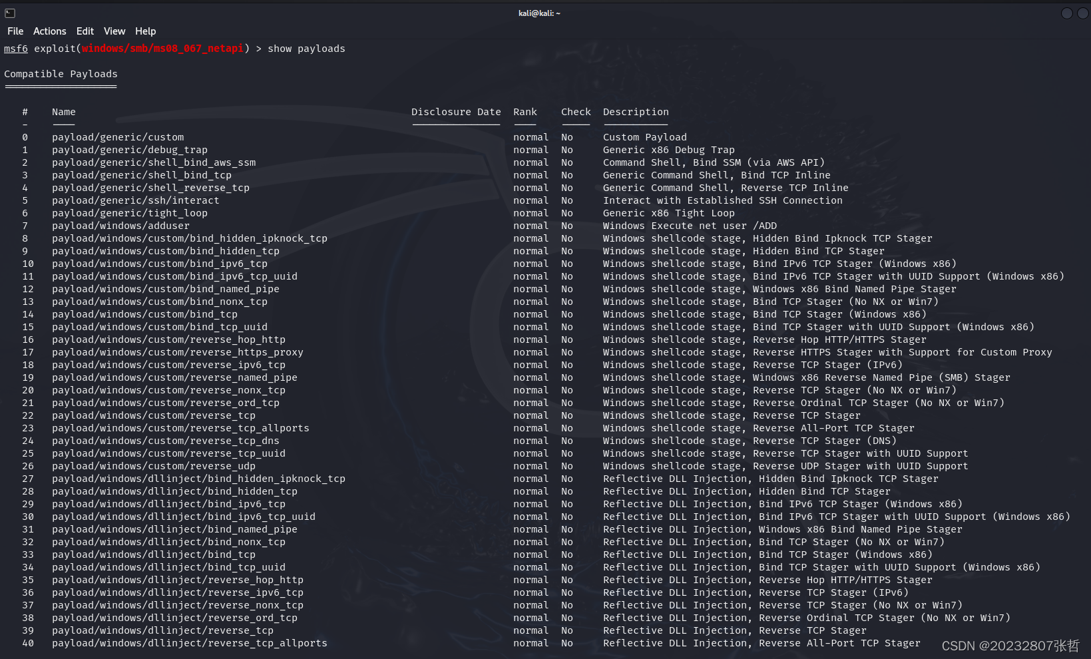This screenshot has width=1091, height=659.
Task: Click the Compatible Payloads heading
Action: pyautogui.click(x=61, y=74)
